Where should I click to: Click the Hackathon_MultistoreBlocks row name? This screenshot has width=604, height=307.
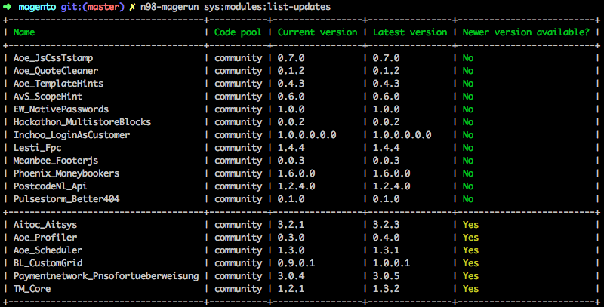click(x=82, y=122)
